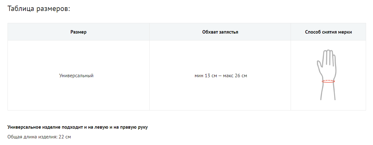Image resolution: width=373 pixels, height=145 pixels.
Task: Click the 'Общая длина изделия' label
Action: click(31, 137)
